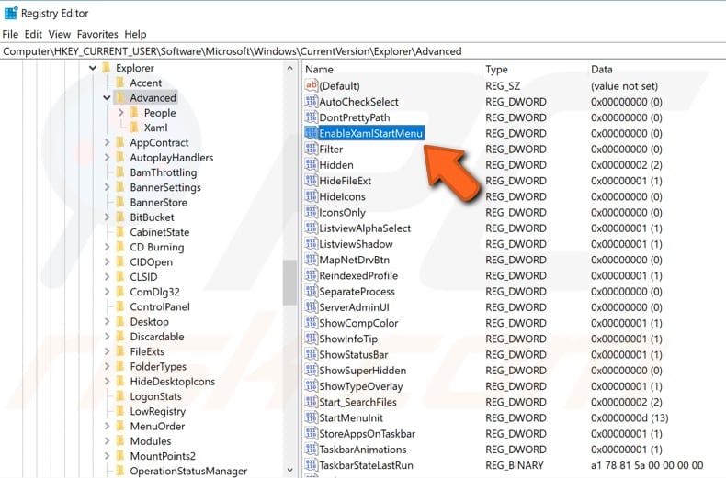The image size is (726, 478).
Task: Select the BamThrottling key
Action: [164, 172]
